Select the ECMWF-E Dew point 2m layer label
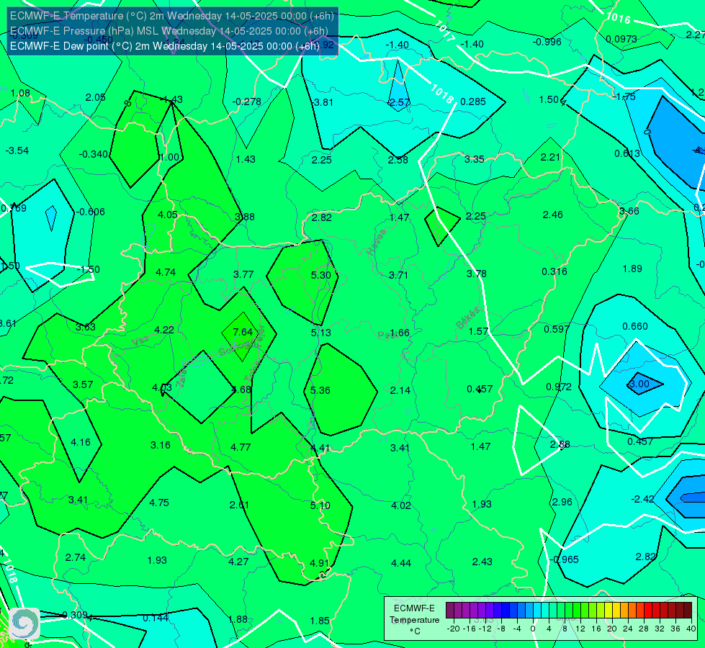The width and height of the screenshot is (705, 648). 165,46
